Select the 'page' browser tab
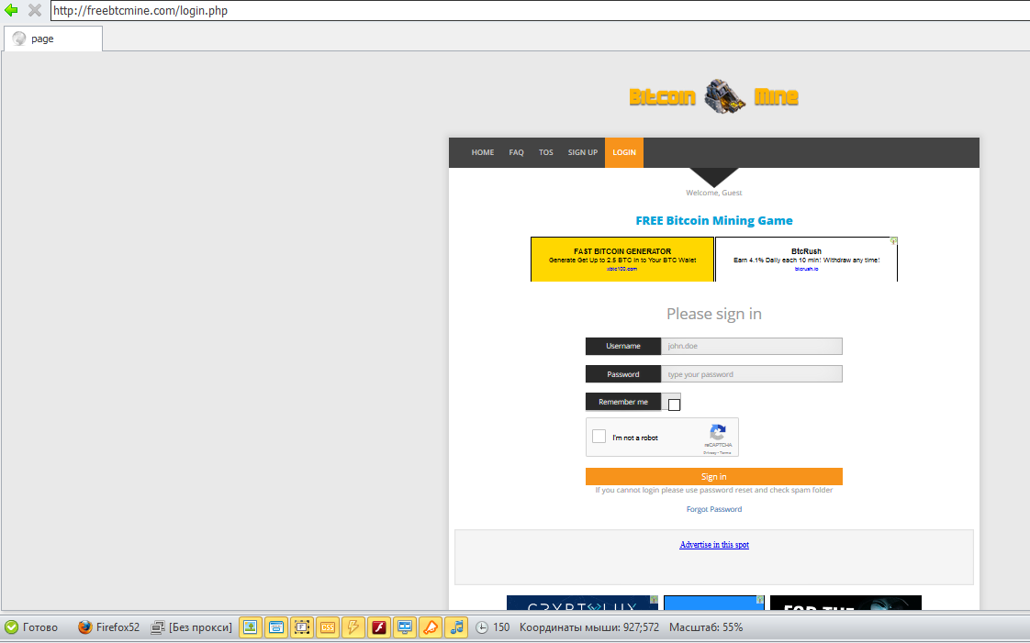The image size is (1030, 643). tap(53, 39)
